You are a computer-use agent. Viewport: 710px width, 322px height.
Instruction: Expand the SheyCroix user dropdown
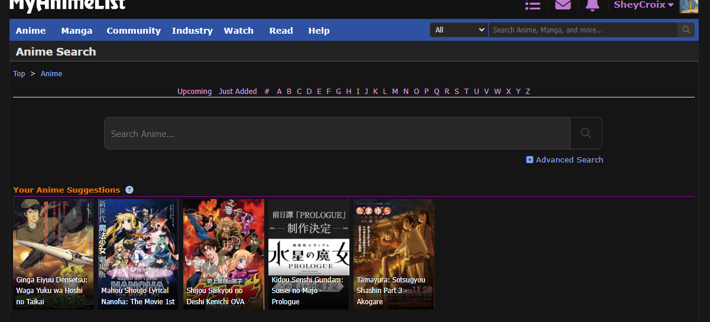point(644,5)
